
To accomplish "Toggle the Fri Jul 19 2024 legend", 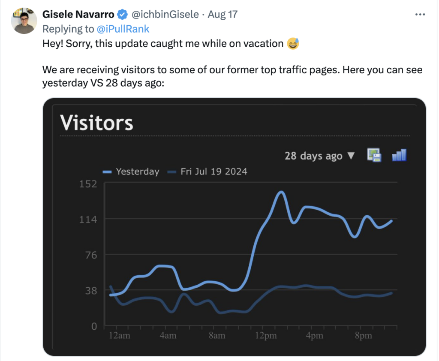I will coord(213,171).
